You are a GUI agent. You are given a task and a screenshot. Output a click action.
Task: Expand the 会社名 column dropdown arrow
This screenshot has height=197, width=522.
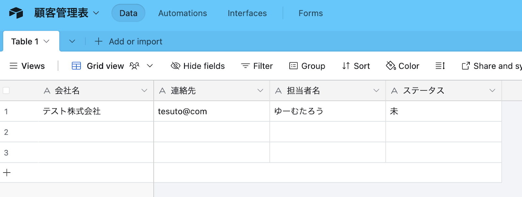pos(144,91)
